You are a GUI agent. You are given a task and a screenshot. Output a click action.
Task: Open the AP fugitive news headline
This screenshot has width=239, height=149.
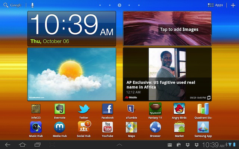click(161, 85)
